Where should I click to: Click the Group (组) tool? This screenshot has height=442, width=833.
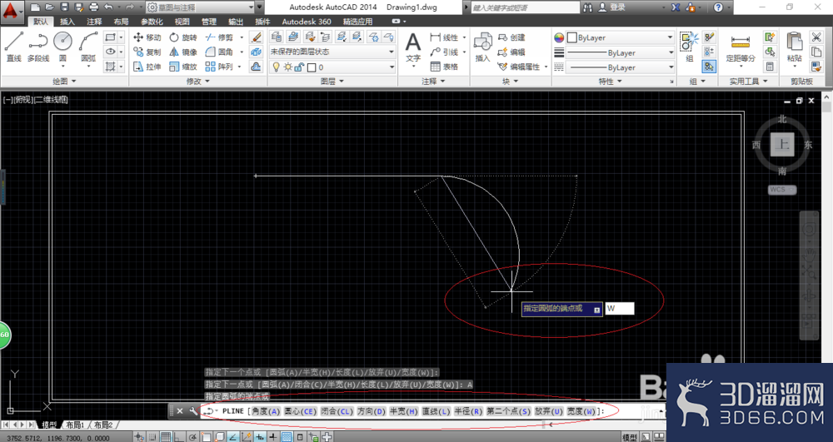point(690,47)
